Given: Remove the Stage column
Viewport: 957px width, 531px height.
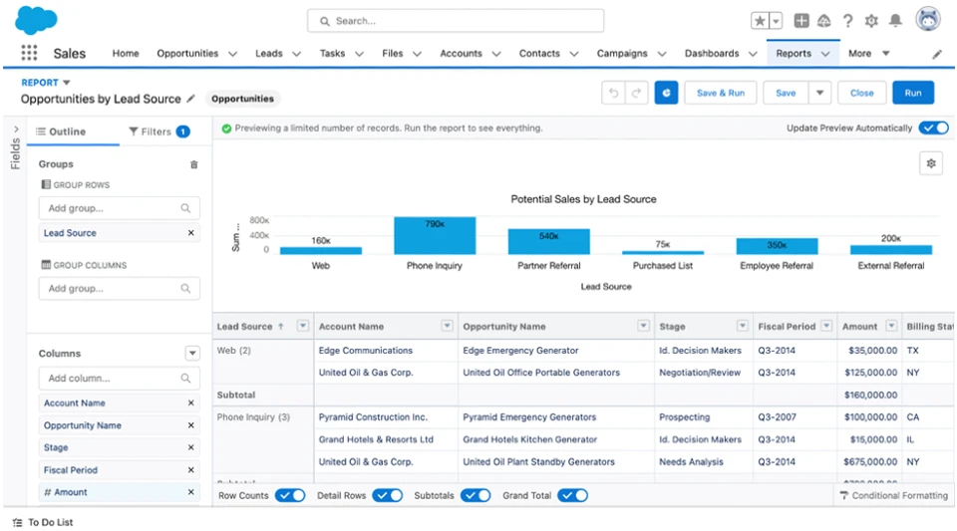Looking at the screenshot, I should coord(191,447).
